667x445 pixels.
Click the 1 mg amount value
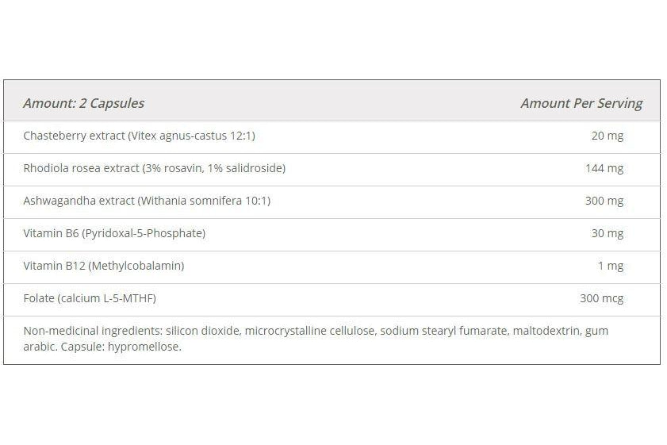(610, 266)
